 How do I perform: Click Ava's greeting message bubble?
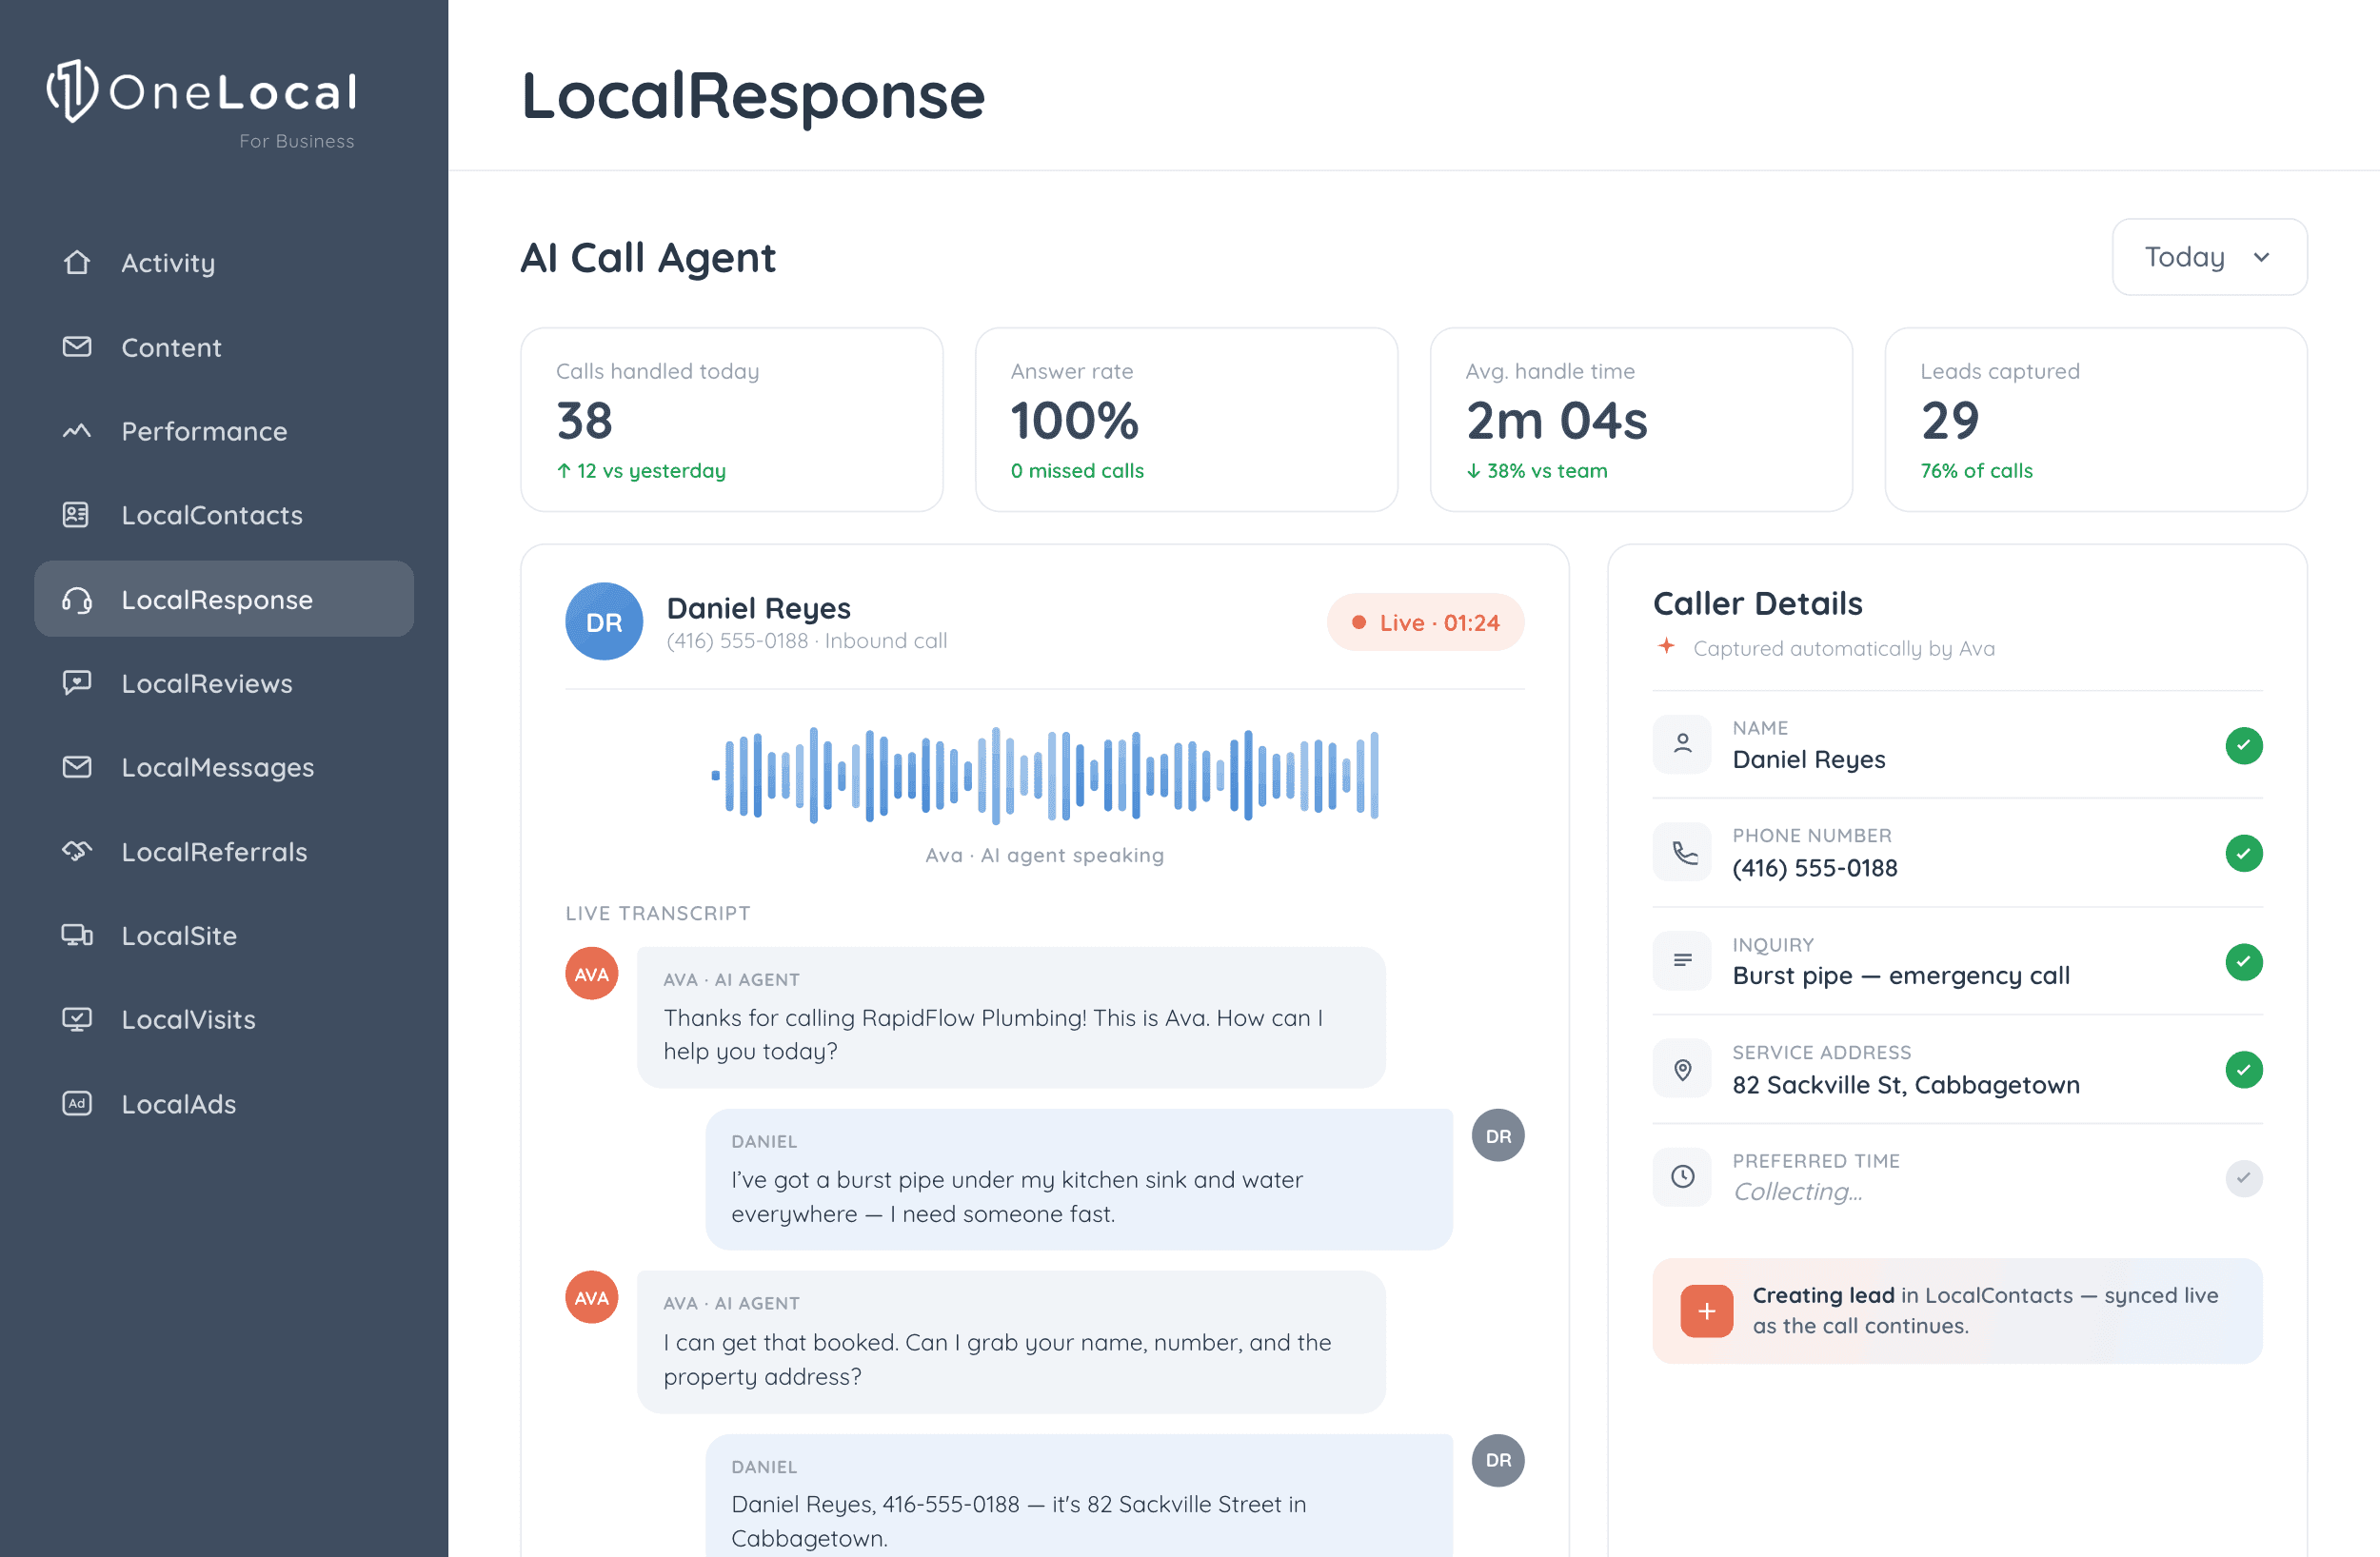[x=1011, y=1017]
